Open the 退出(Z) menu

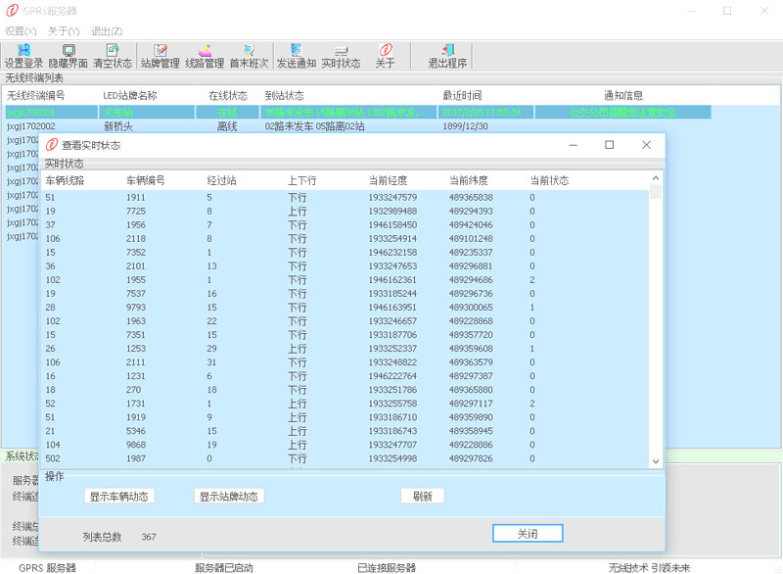coord(107,31)
